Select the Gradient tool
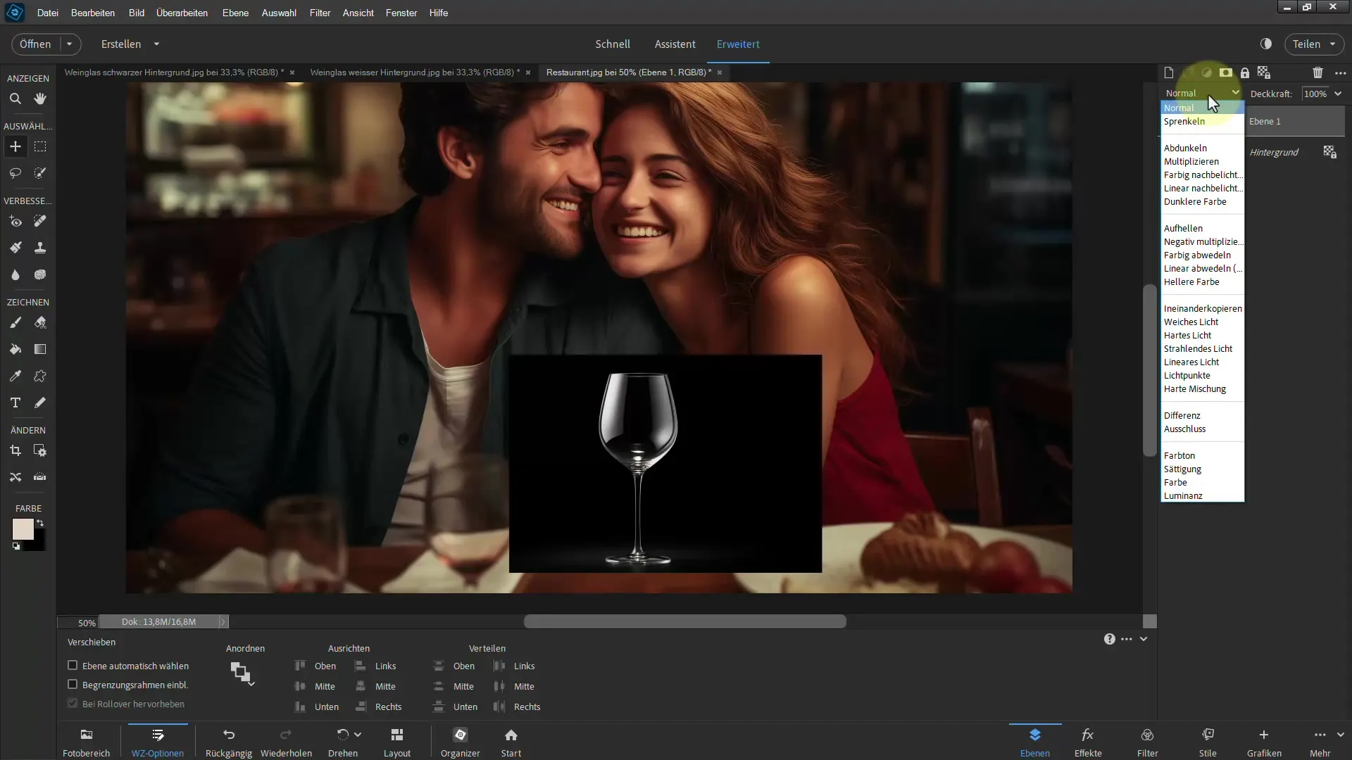This screenshot has height=760, width=1352. tap(40, 349)
